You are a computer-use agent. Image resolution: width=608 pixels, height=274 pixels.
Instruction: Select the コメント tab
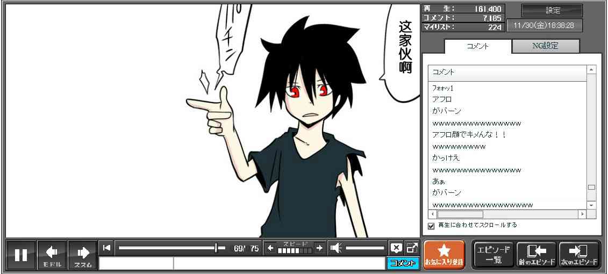point(477,46)
